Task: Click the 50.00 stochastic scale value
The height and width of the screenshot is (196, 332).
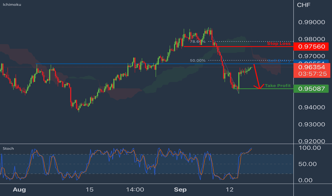Action: coord(307,164)
